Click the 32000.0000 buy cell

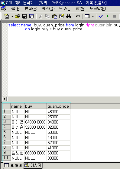tap(36, 127)
